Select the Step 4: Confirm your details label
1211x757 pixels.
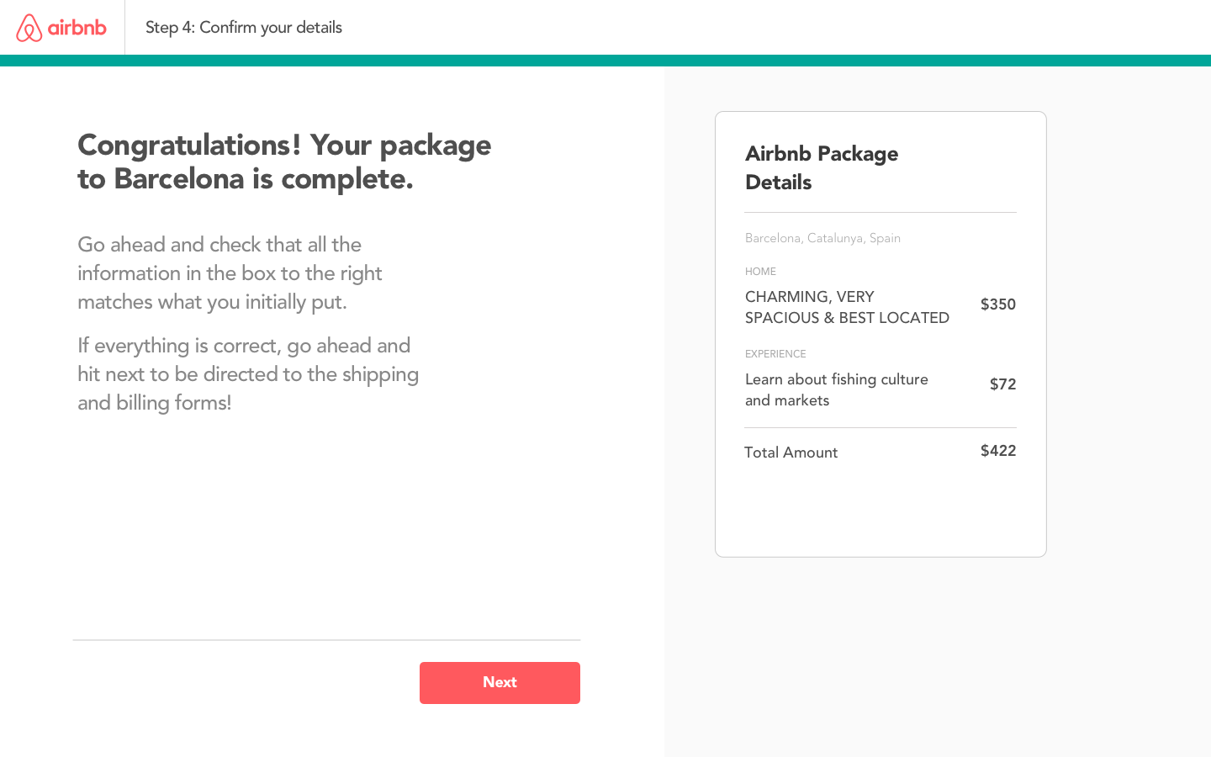tap(244, 28)
